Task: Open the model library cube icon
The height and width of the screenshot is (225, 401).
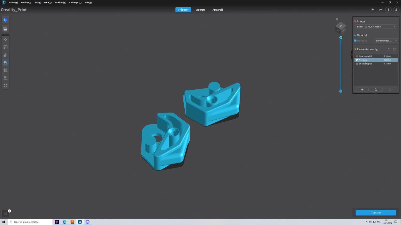Action: click(x=5, y=20)
